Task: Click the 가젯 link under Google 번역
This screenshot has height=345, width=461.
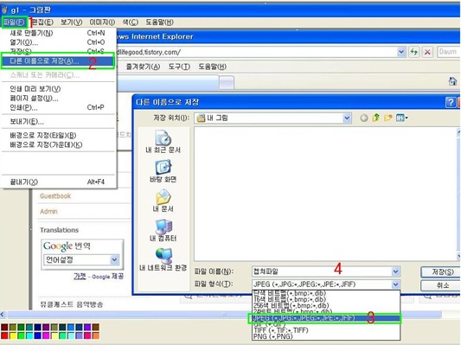Action: coord(80,276)
